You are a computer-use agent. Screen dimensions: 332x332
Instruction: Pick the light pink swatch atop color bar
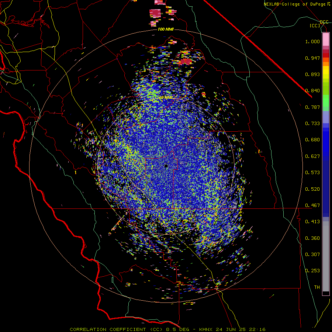click(326, 39)
